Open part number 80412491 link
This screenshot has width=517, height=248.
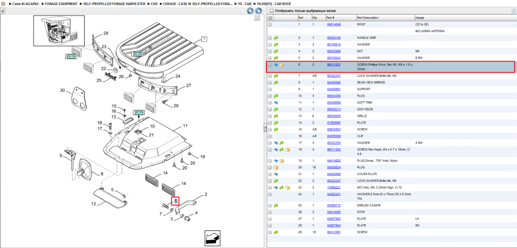tap(333, 232)
